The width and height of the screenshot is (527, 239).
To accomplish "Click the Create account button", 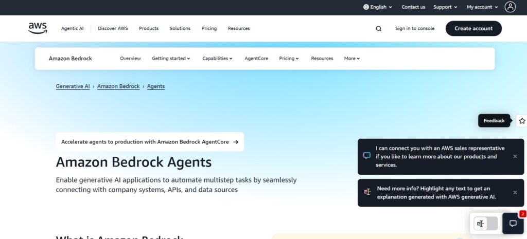I will [x=473, y=29].
